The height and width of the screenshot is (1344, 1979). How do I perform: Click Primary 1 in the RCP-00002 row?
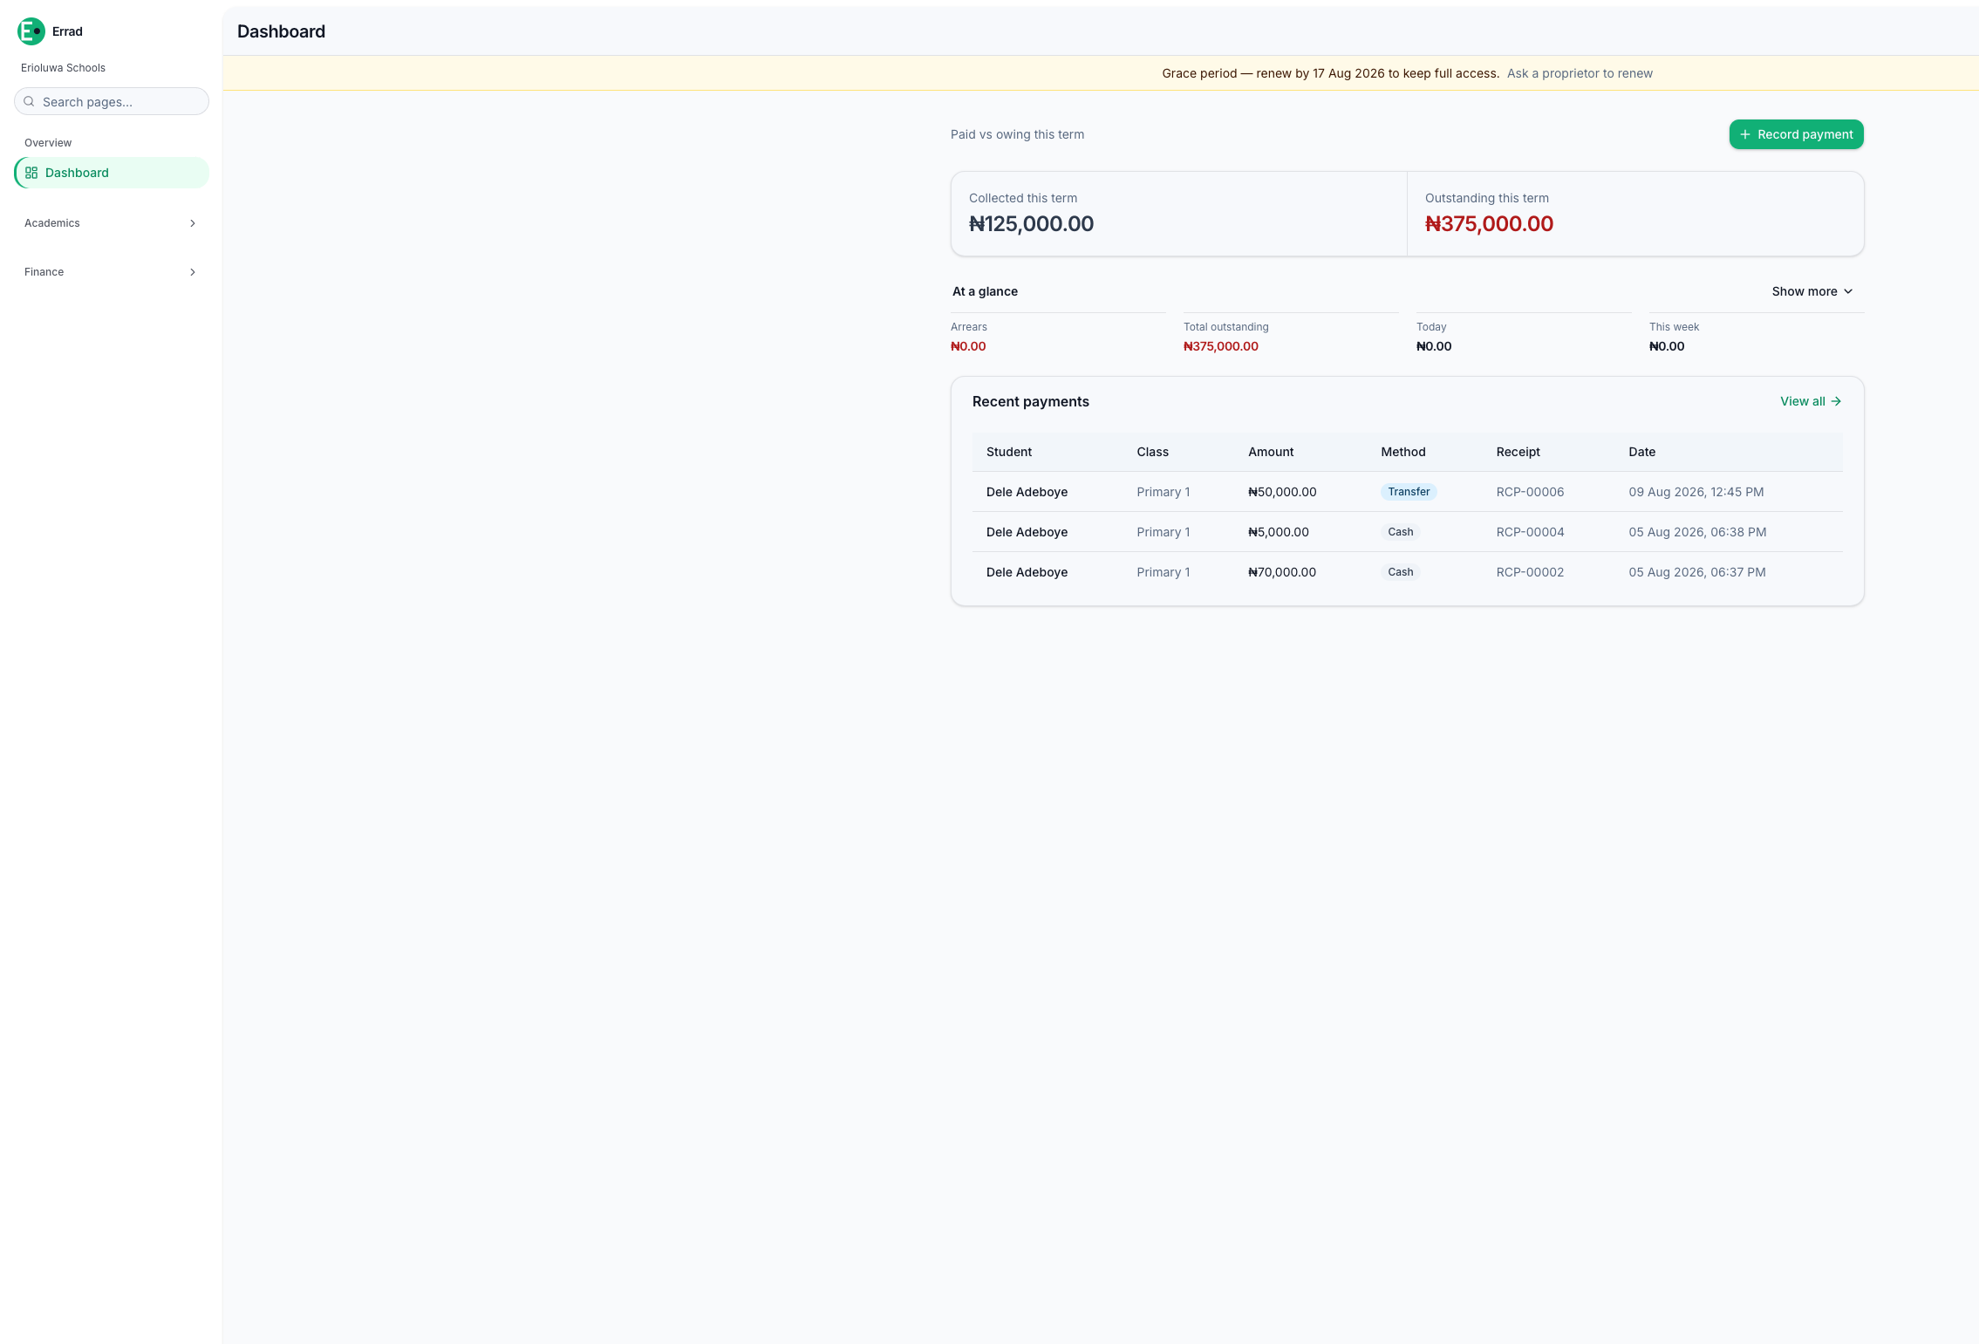pyautogui.click(x=1163, y=572)
